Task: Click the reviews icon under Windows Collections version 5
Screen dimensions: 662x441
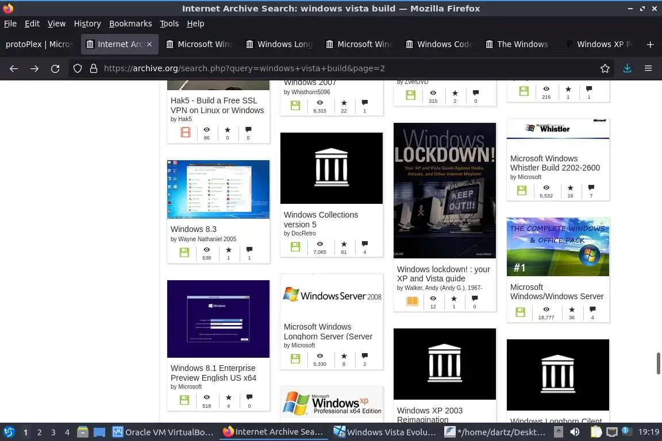Action: pos(365,244)
